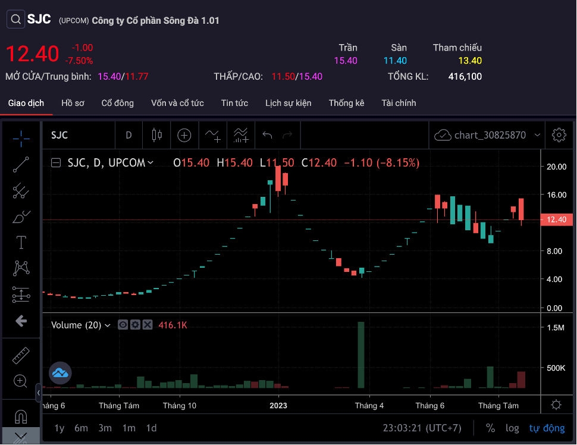
Task: Click the floor price 11.40 under Sàn
Action: coord(395,60)
